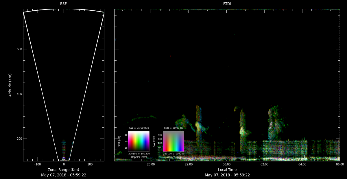347x179 pixels.
Task: Click the 200 altitude tick label
Action: tap(19, 139)
